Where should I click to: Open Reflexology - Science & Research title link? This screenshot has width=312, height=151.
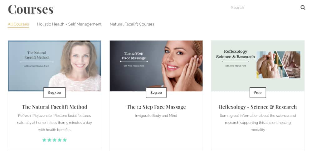coord(258,107)
